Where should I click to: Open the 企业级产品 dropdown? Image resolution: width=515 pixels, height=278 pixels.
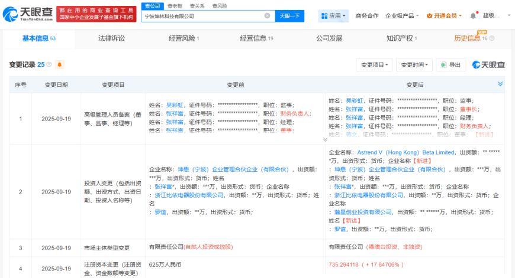point(402,16)
